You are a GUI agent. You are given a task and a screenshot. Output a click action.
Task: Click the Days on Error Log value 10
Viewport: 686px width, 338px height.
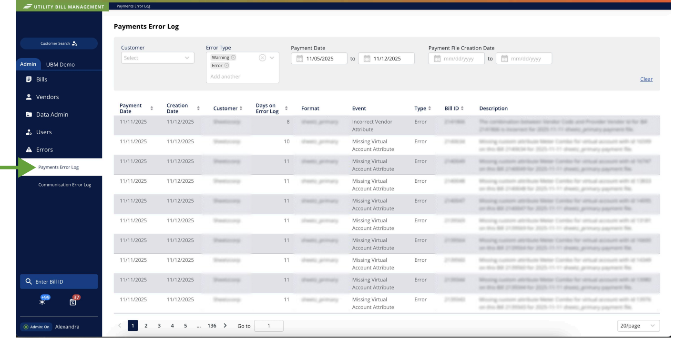pos(287,141)
